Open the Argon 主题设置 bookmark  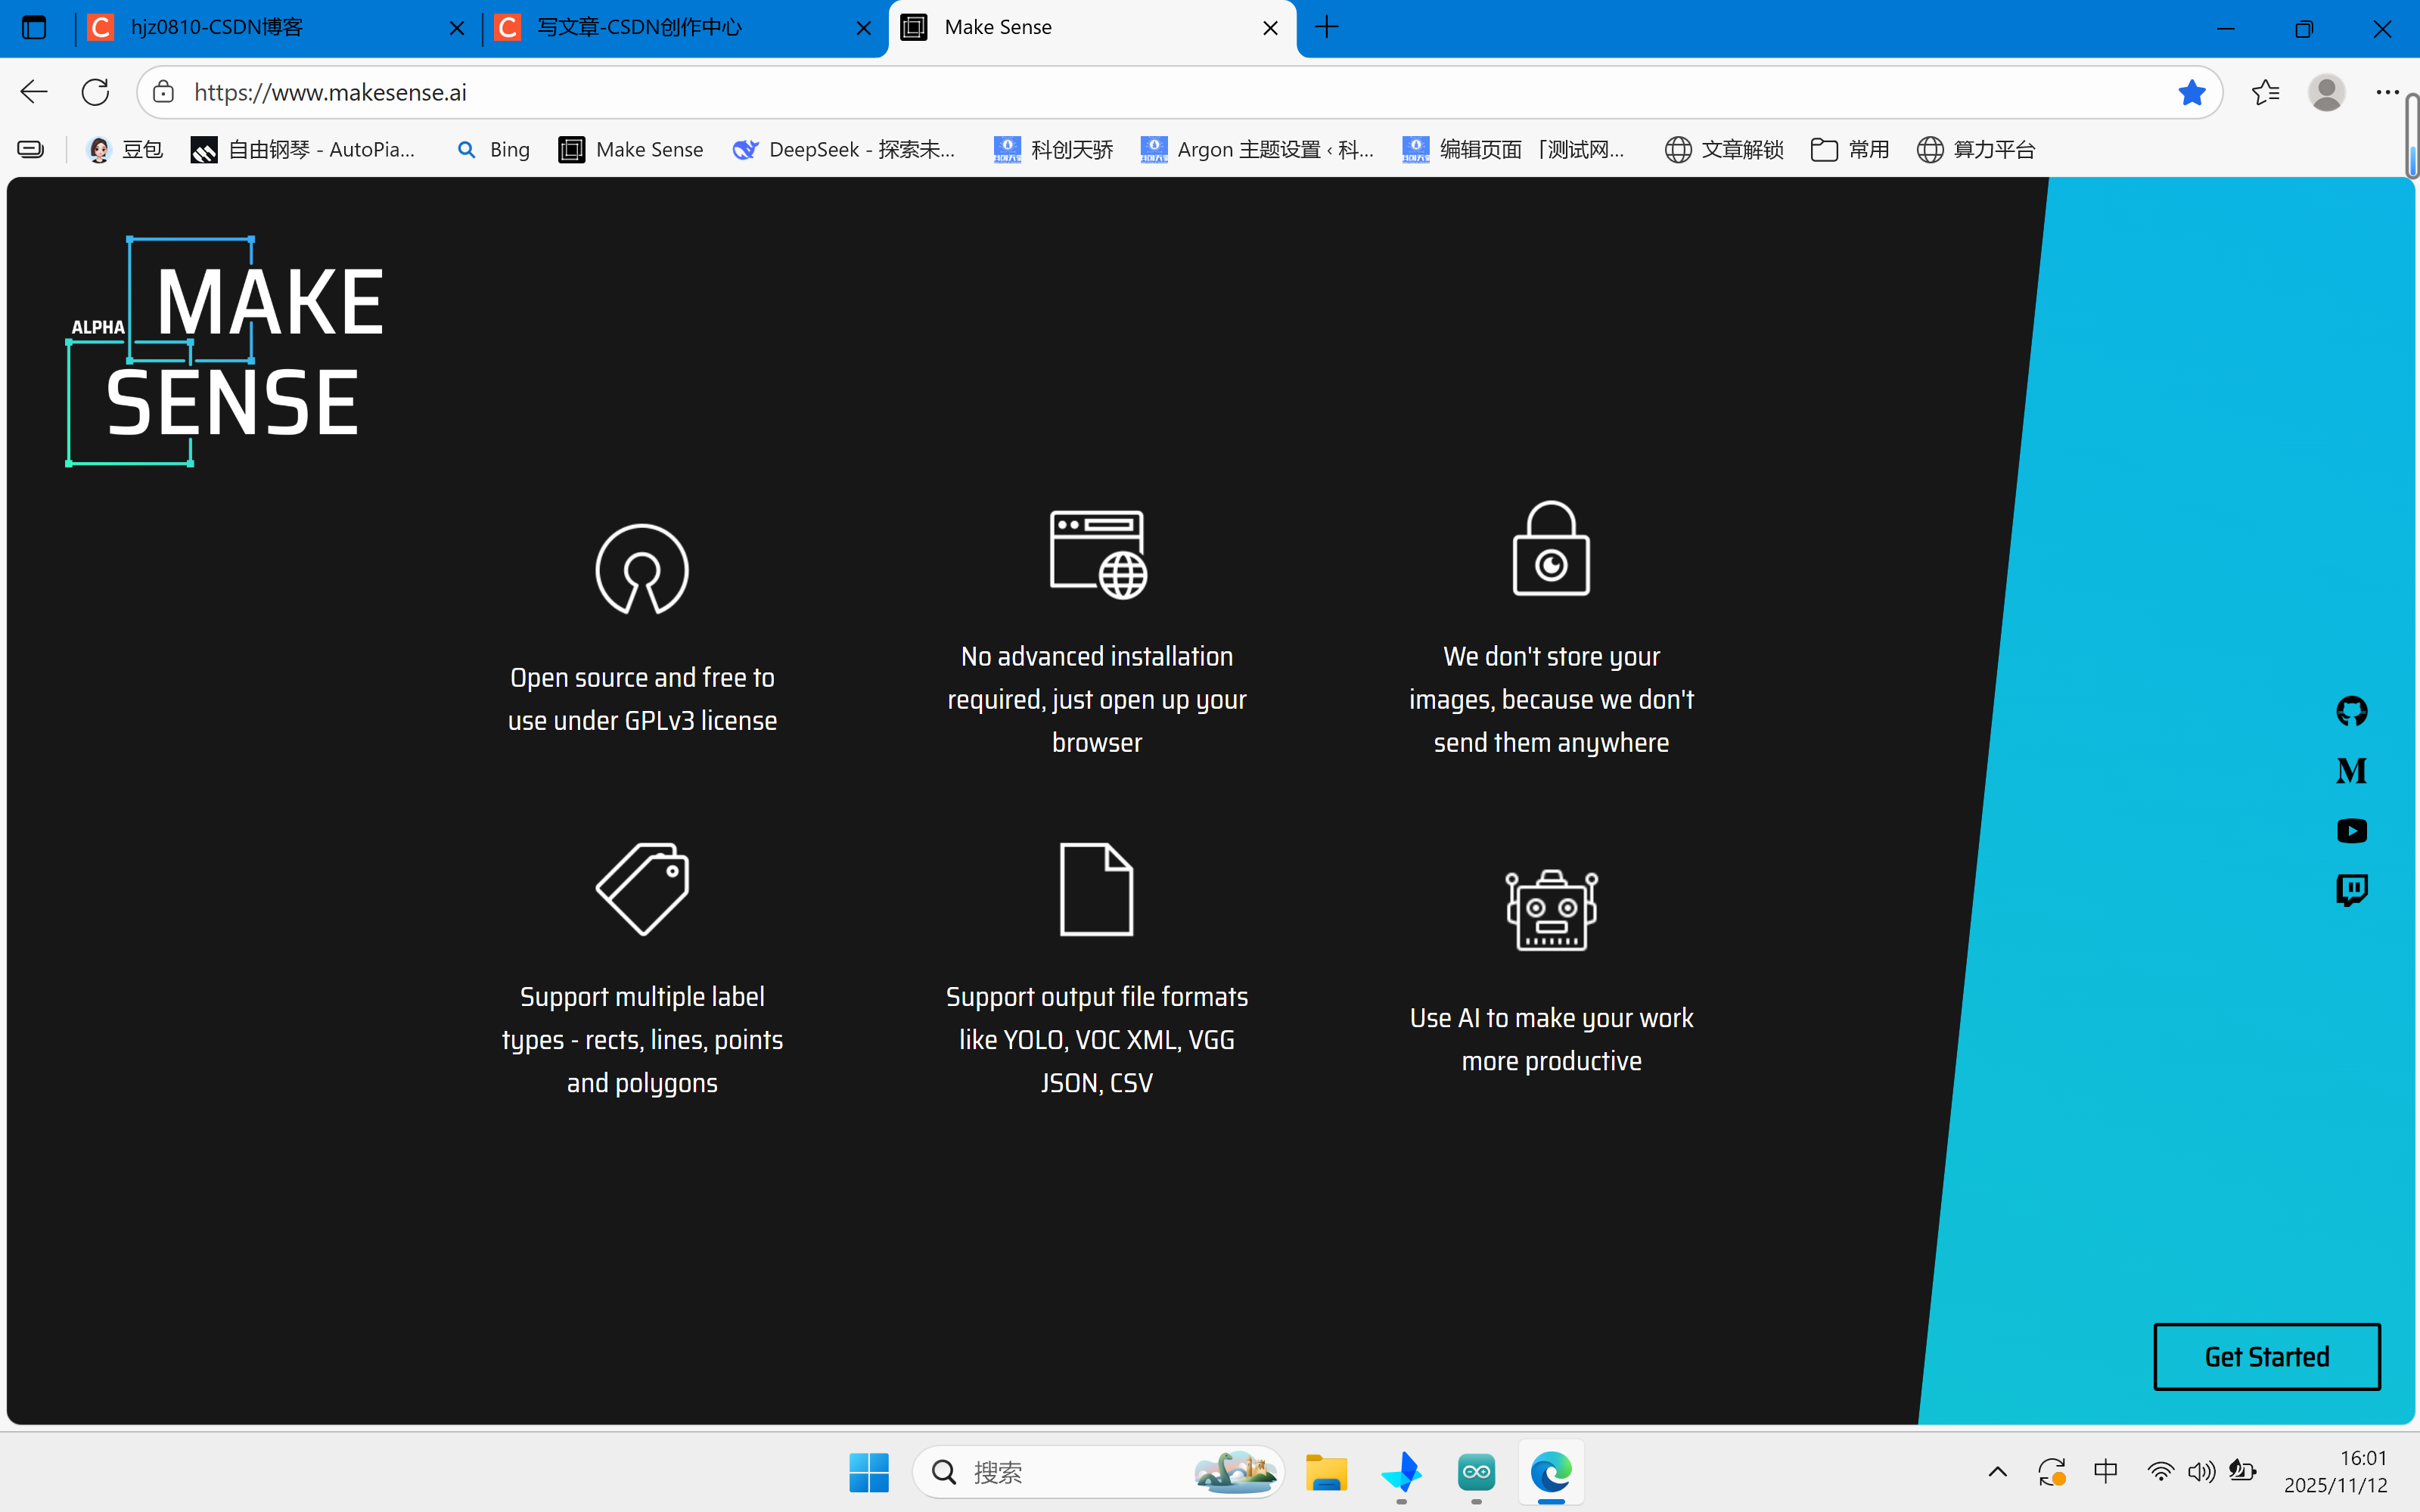pyautogui.click(x=1257, y=149)
